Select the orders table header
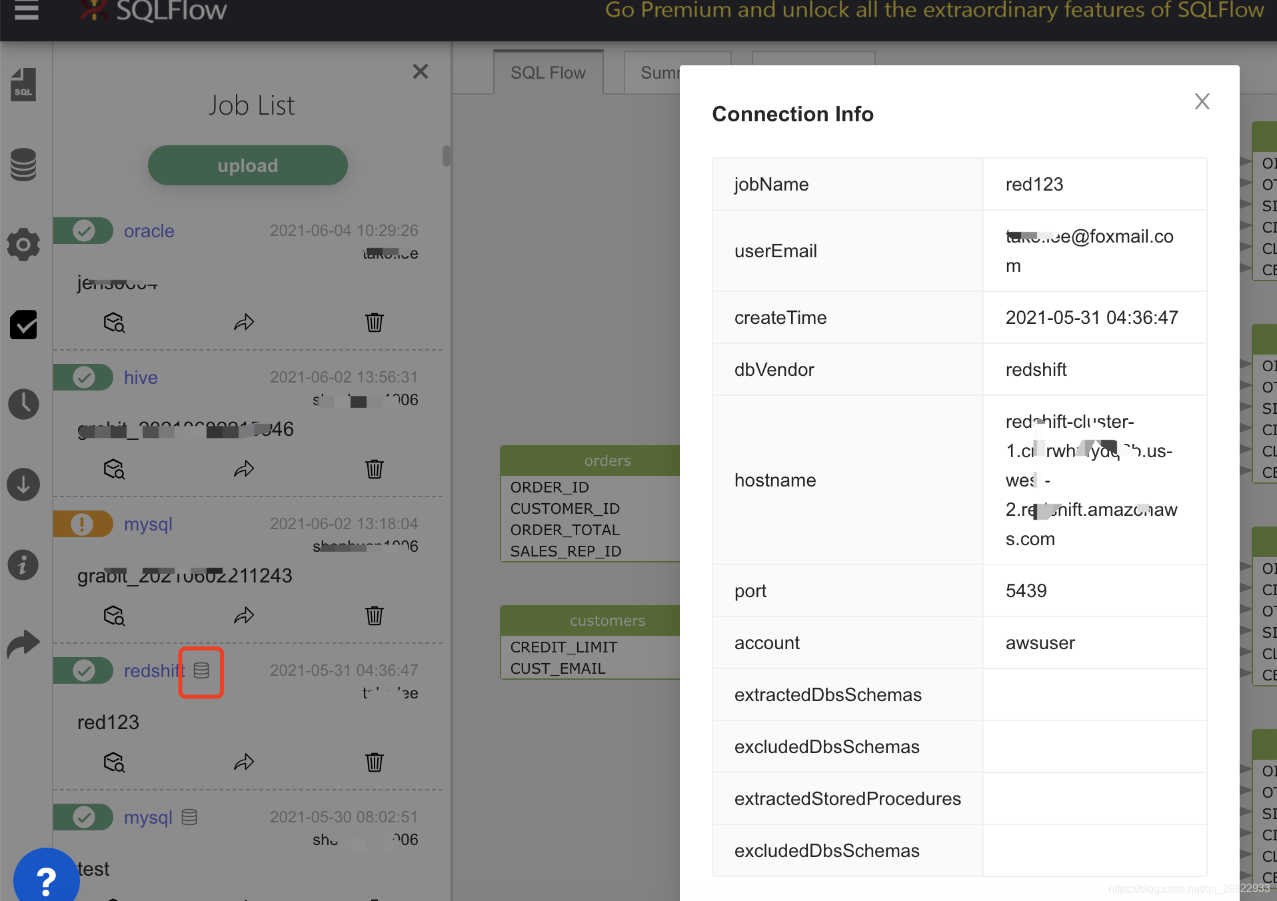This screenshot has width=1277, height=901. pos(591,460)
